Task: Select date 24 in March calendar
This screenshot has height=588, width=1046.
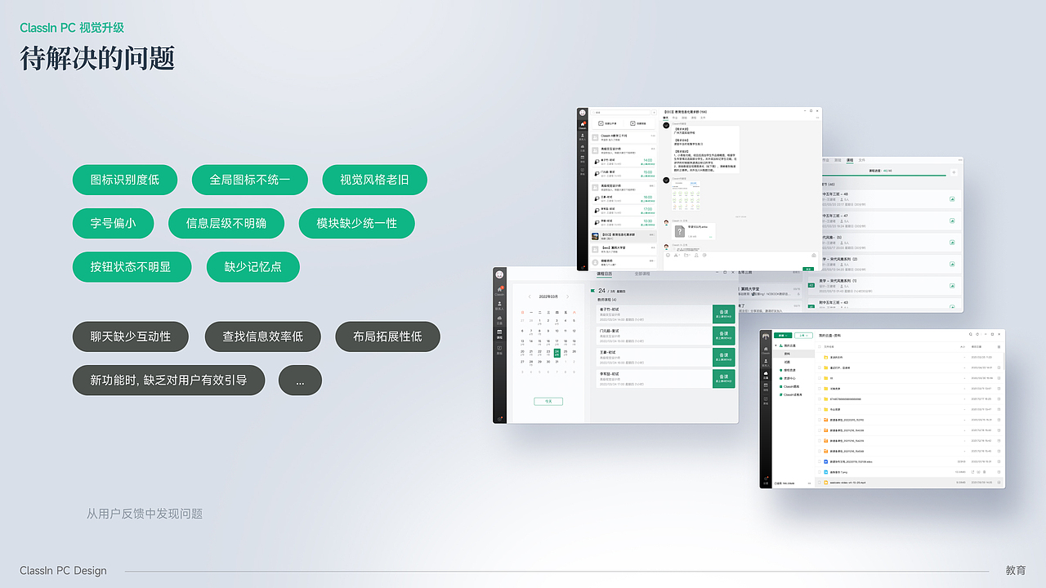Action: [557, 353]
